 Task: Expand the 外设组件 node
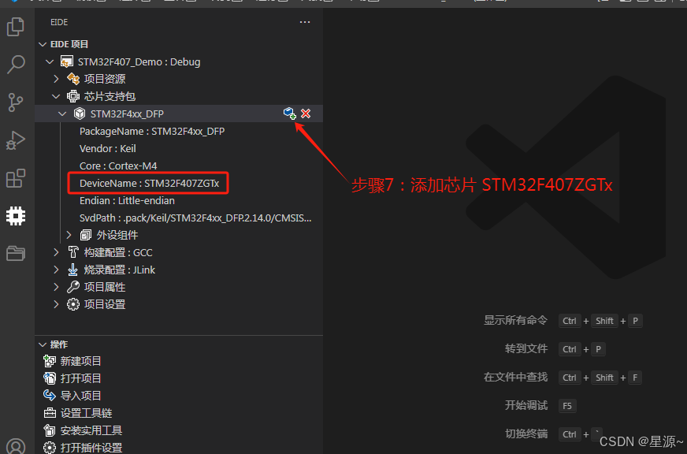tap(69, 236)
